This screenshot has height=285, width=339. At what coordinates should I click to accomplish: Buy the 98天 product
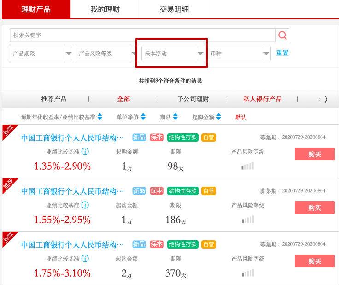(x=315, y=154)
